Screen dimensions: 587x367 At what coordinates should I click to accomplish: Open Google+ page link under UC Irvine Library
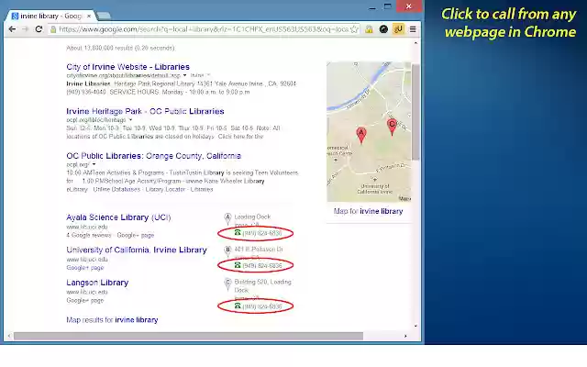[x=85, y=268]
